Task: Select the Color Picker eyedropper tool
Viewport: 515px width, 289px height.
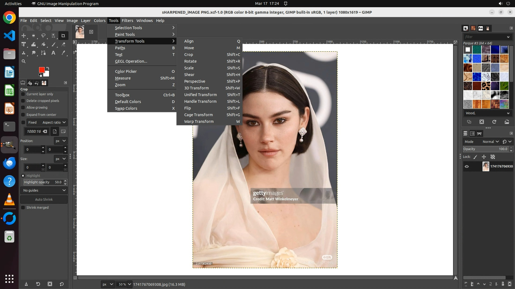Action: click(x=63, y=53)
